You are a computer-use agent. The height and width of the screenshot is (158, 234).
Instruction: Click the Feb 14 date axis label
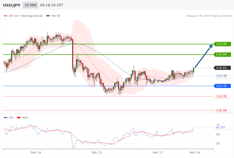pos(36,153)
